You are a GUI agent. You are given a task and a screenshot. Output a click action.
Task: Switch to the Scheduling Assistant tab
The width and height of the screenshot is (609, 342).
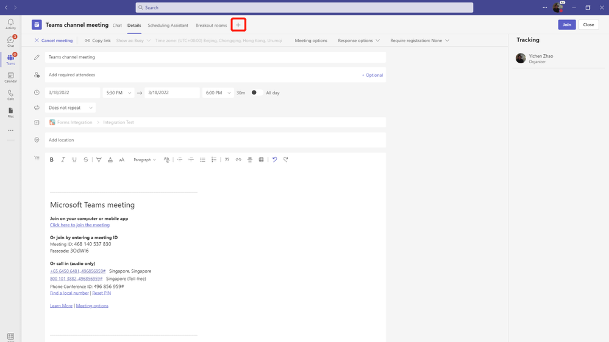click(x=168, y=25)
